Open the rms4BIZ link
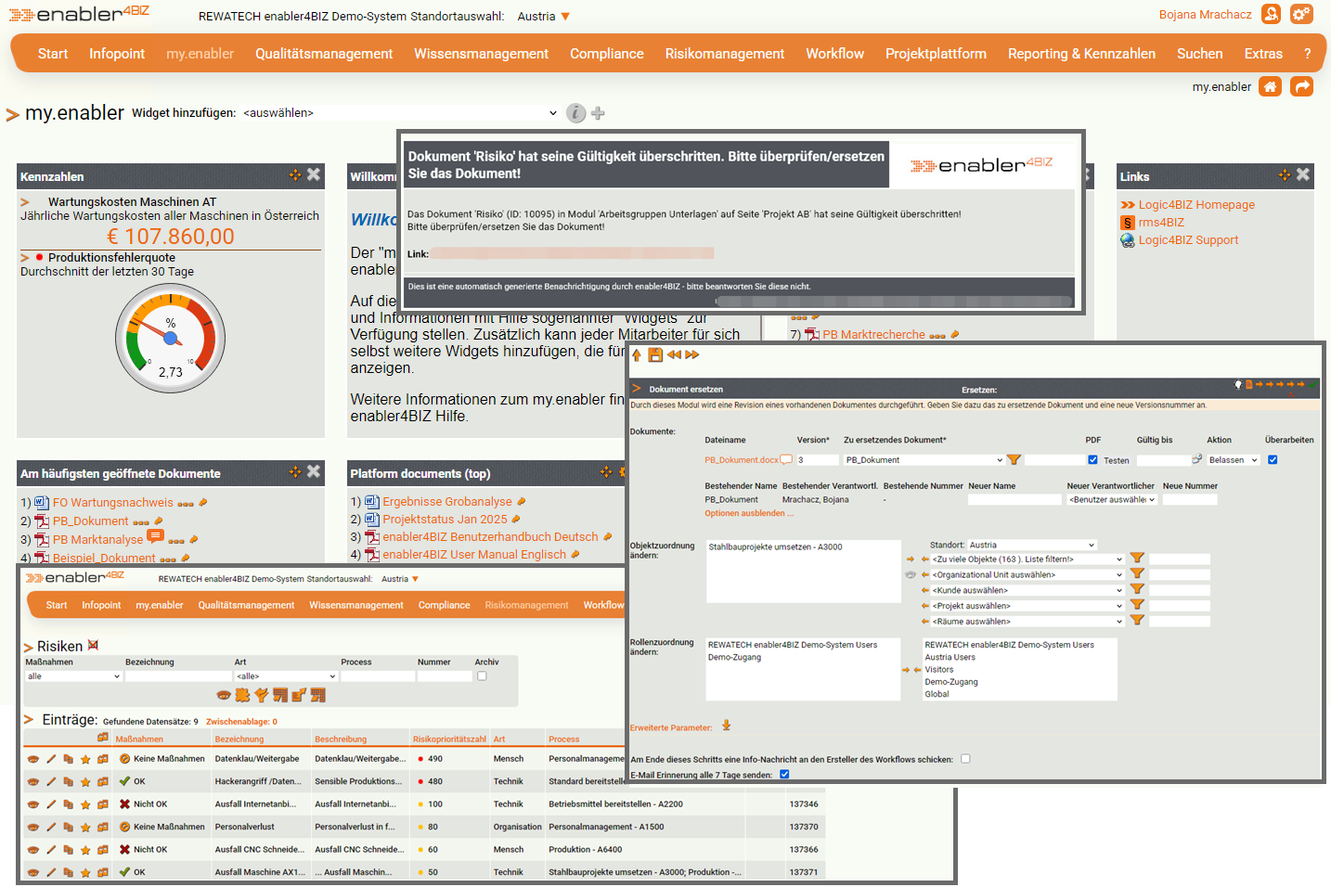The height and width of the screenshot is (887, 1331). pos(1161,223)
